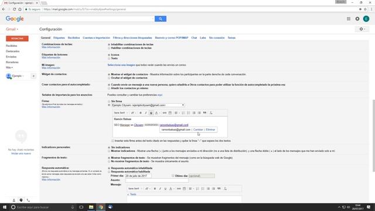The height and width of the screenshot is (211, 375).
Task: Choose 'Iconos' for button labels
Action: 109,55
